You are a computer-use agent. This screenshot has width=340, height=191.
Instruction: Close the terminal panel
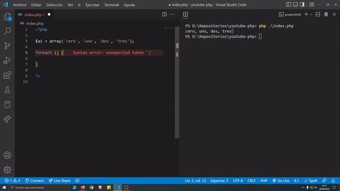pos(334,14)
